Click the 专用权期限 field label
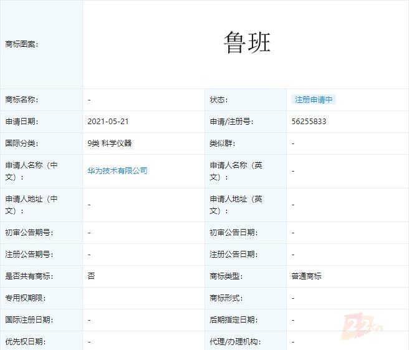 pos(26,298)
